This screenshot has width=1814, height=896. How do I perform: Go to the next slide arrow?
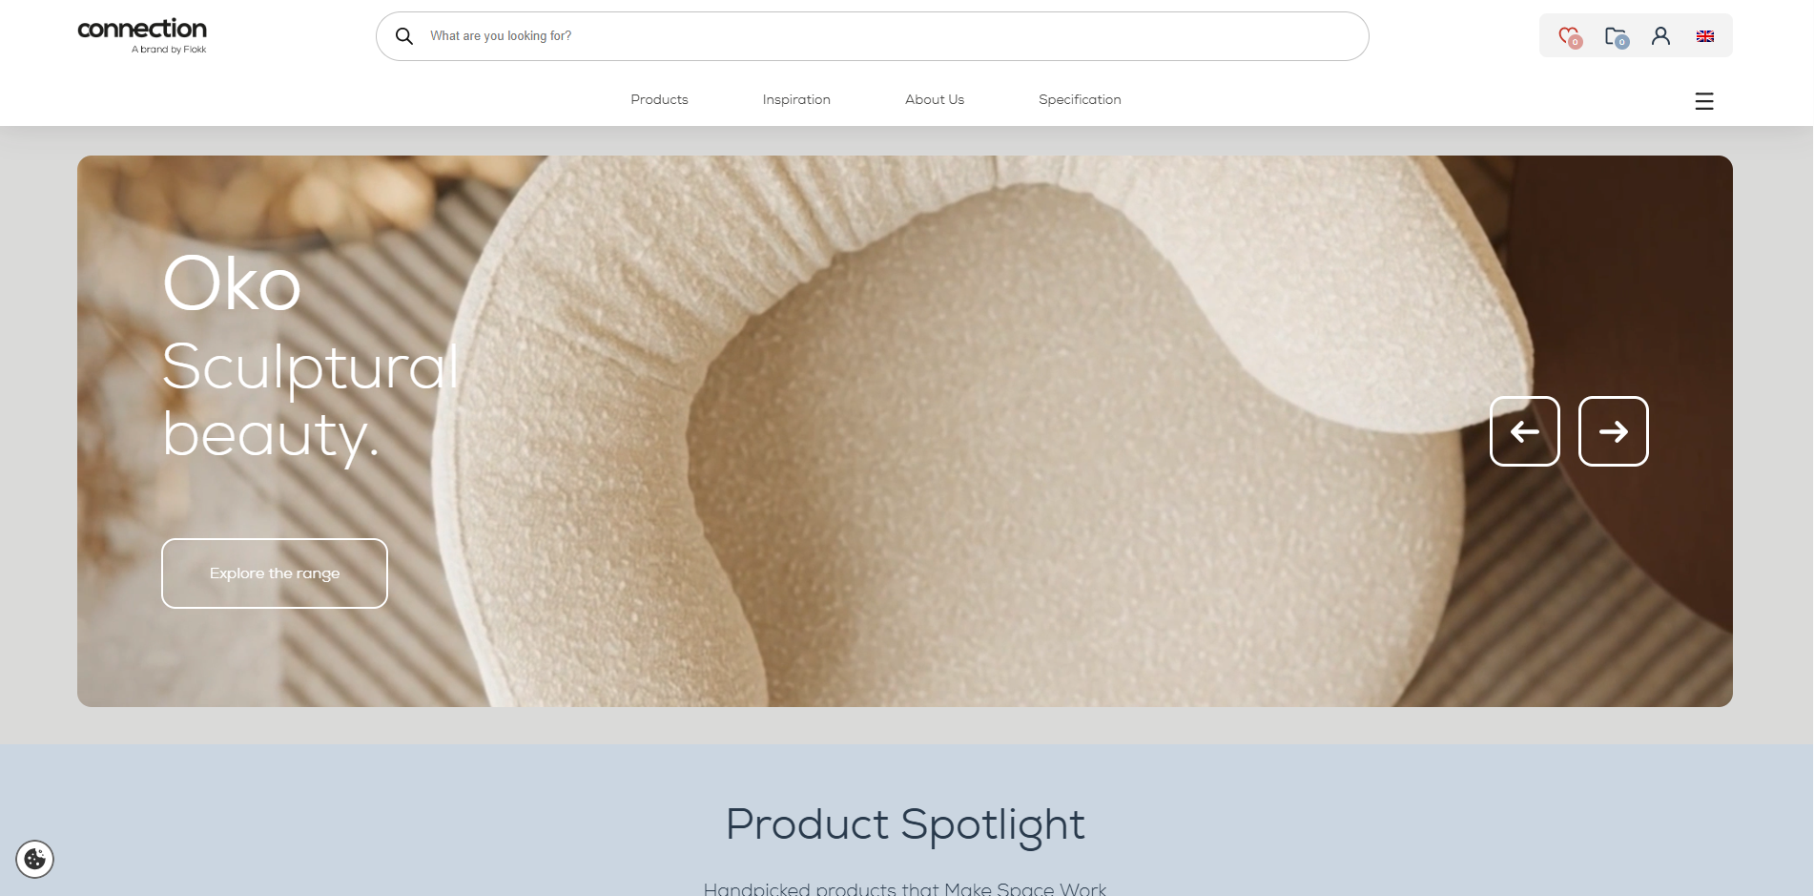coord(1614,431)
